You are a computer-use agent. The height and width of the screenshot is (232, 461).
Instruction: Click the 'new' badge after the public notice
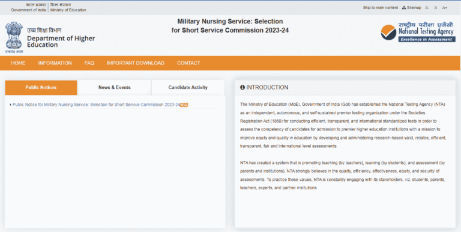(184, 105)
